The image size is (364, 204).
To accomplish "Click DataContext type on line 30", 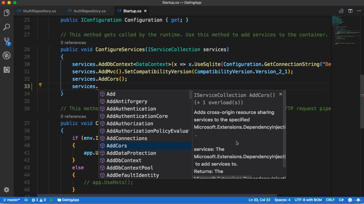I will pyautogui.click(x=152, y=64).
